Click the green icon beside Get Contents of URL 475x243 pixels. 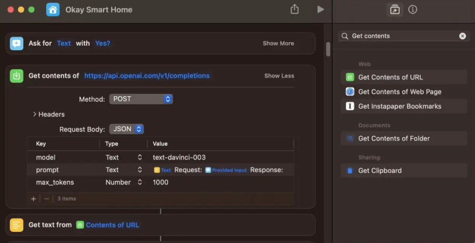coord(350,77)
